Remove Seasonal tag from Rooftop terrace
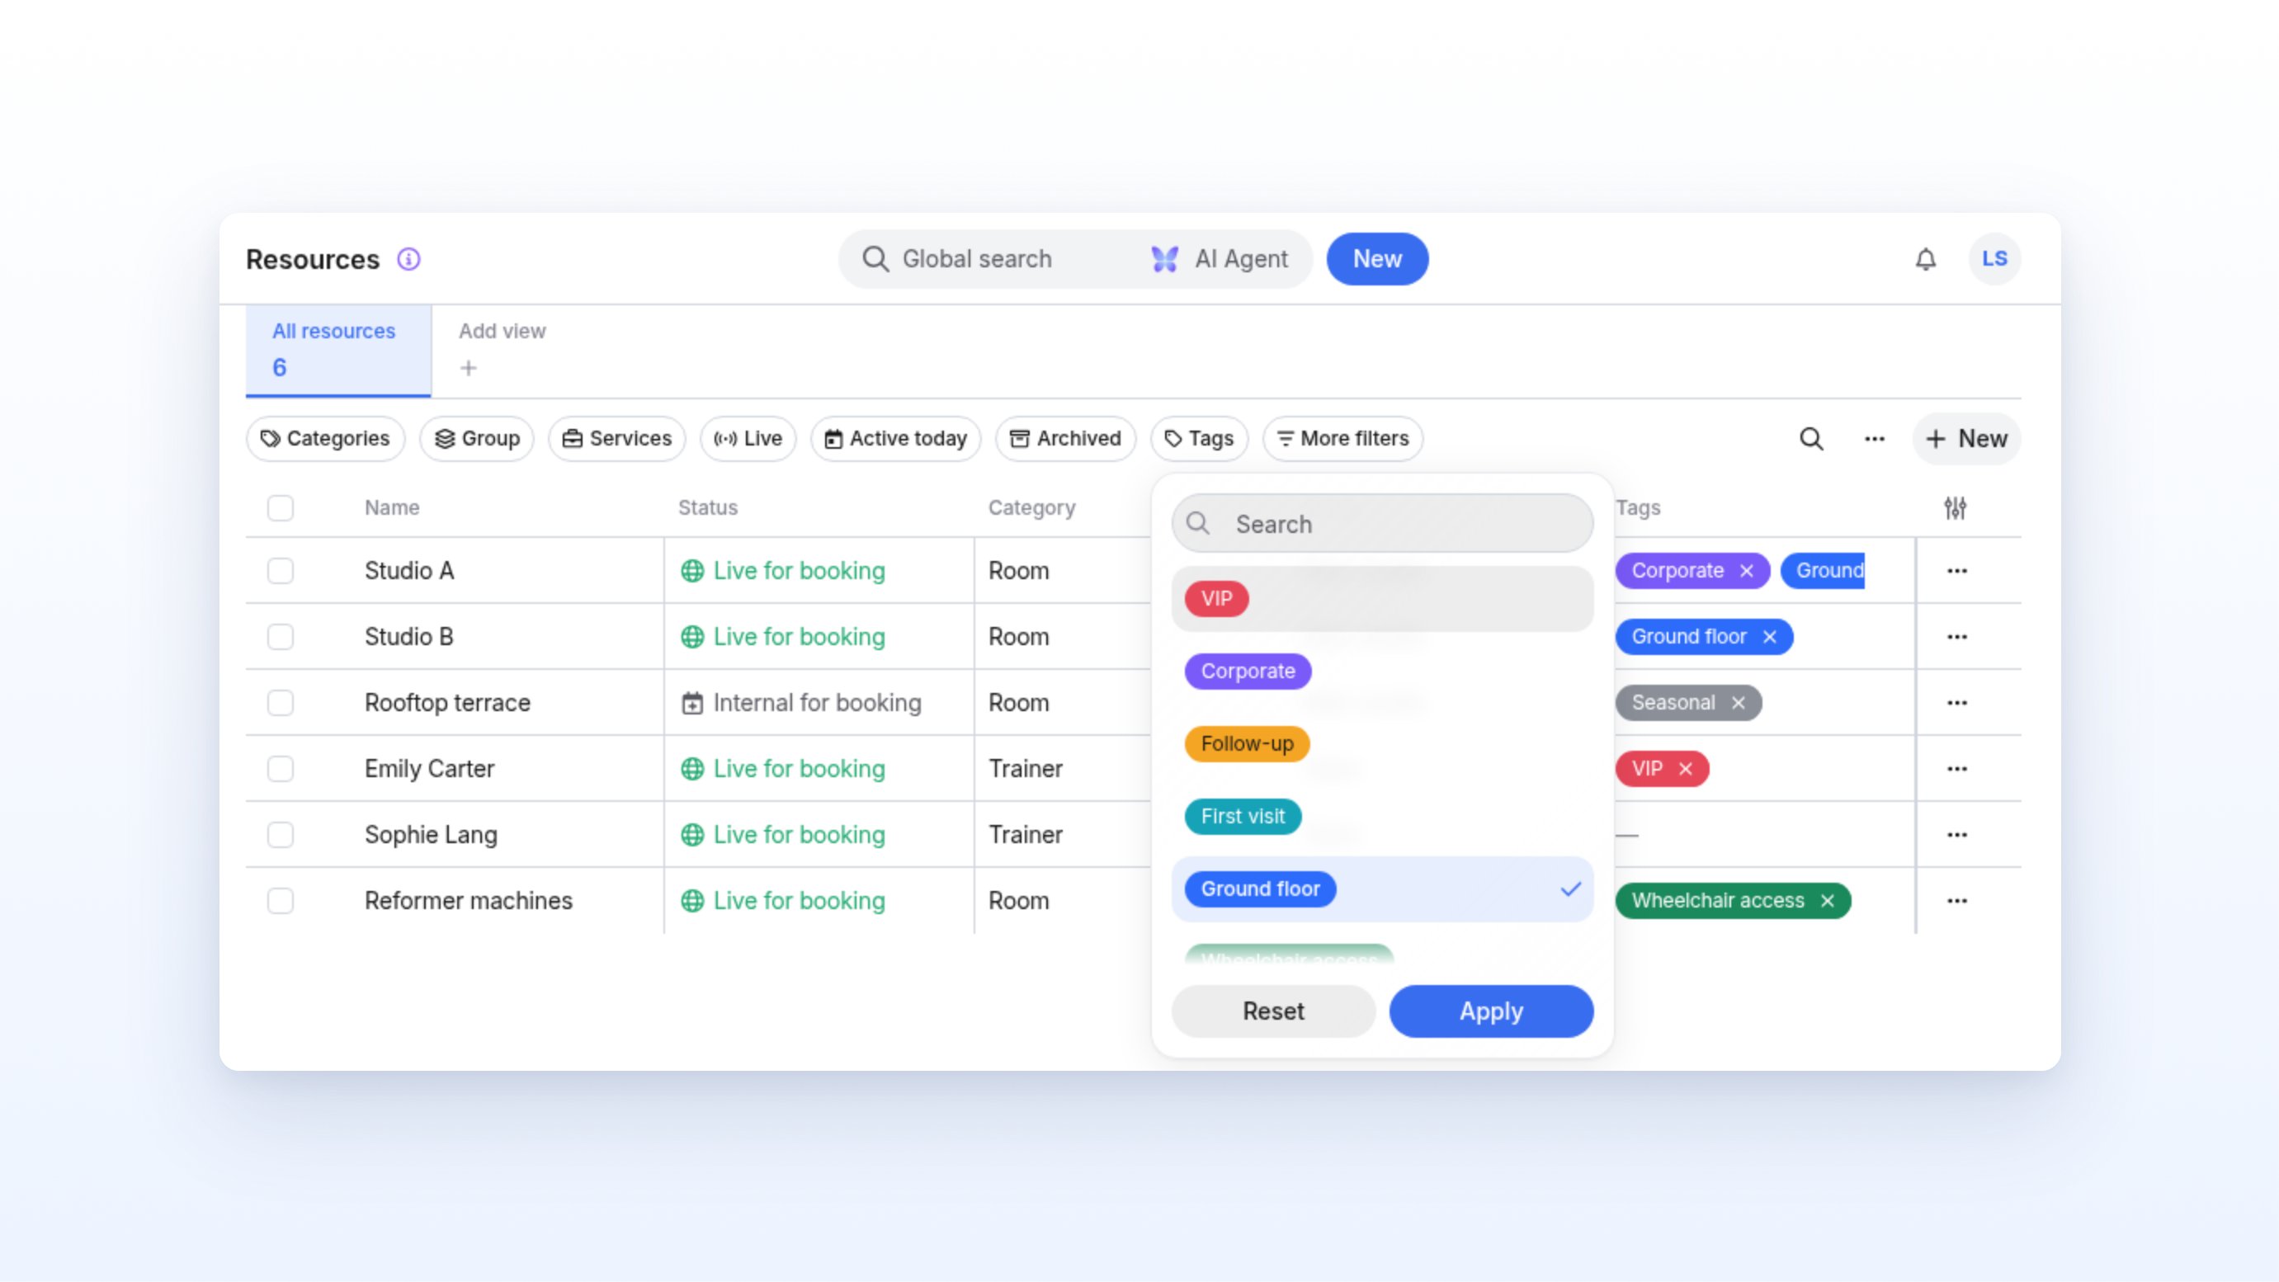The image size is (2279, 1282). [x=1739, y=703]
